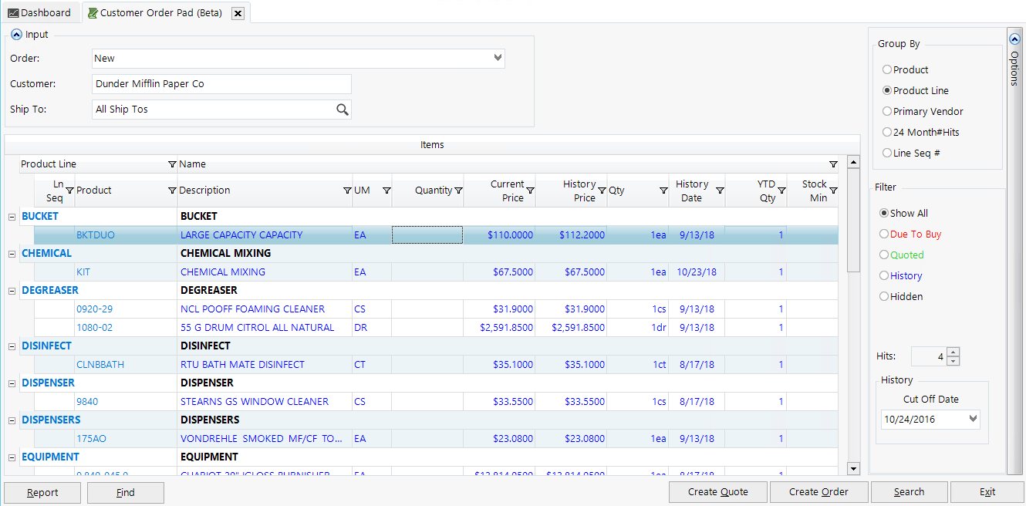Image resolution: width=1026 pixels, height=506 pixels.
Task: Open the Order selection dropdown
Action: (498, 58)
